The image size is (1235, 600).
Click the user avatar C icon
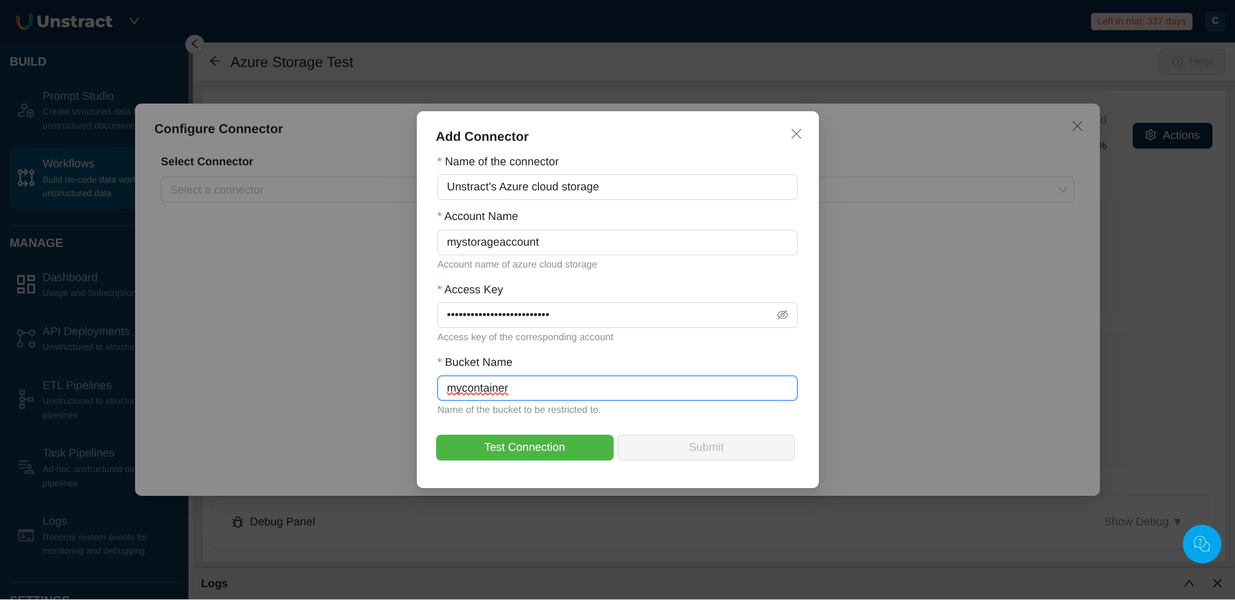pos(1214,21)
